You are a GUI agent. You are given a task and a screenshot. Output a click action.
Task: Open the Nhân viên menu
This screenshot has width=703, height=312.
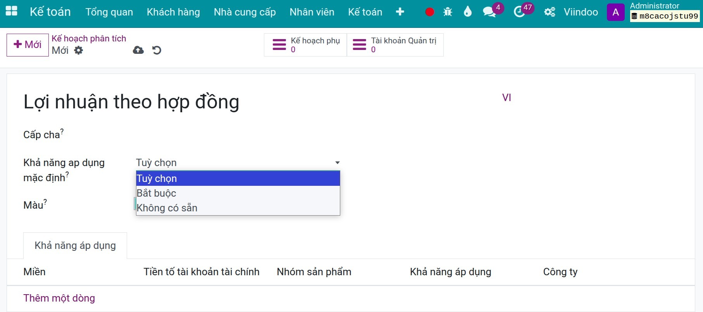pos(312,12)
